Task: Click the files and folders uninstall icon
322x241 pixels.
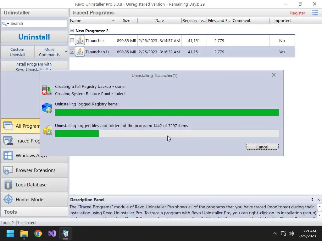Action: click(x=47, y=130)
